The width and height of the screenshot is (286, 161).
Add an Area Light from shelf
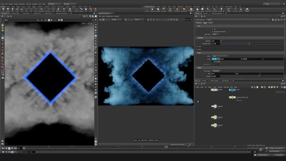[x=164, y=10]
